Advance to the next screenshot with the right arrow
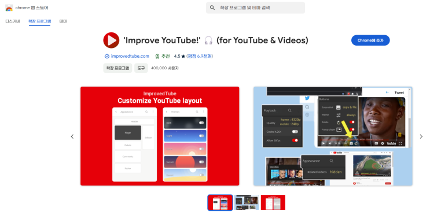Screen dimensions: 430x220 [x=421, y=136]
